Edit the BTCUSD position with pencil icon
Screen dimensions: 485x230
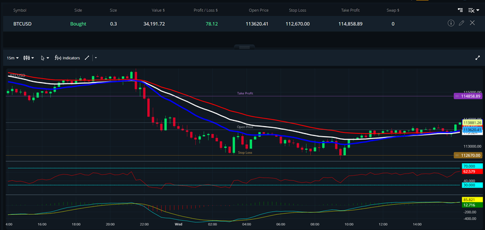[462, 23]
